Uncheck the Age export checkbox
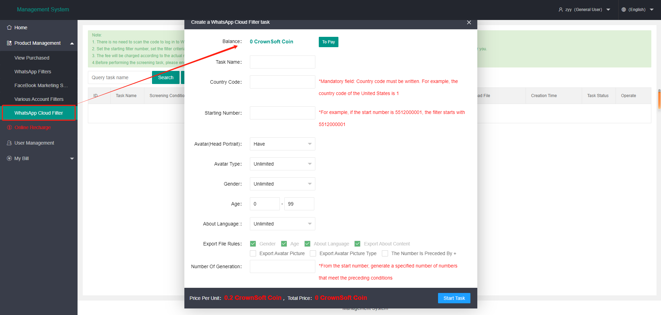This screenshot has width=661, height=315. click(x=284, y=244)
